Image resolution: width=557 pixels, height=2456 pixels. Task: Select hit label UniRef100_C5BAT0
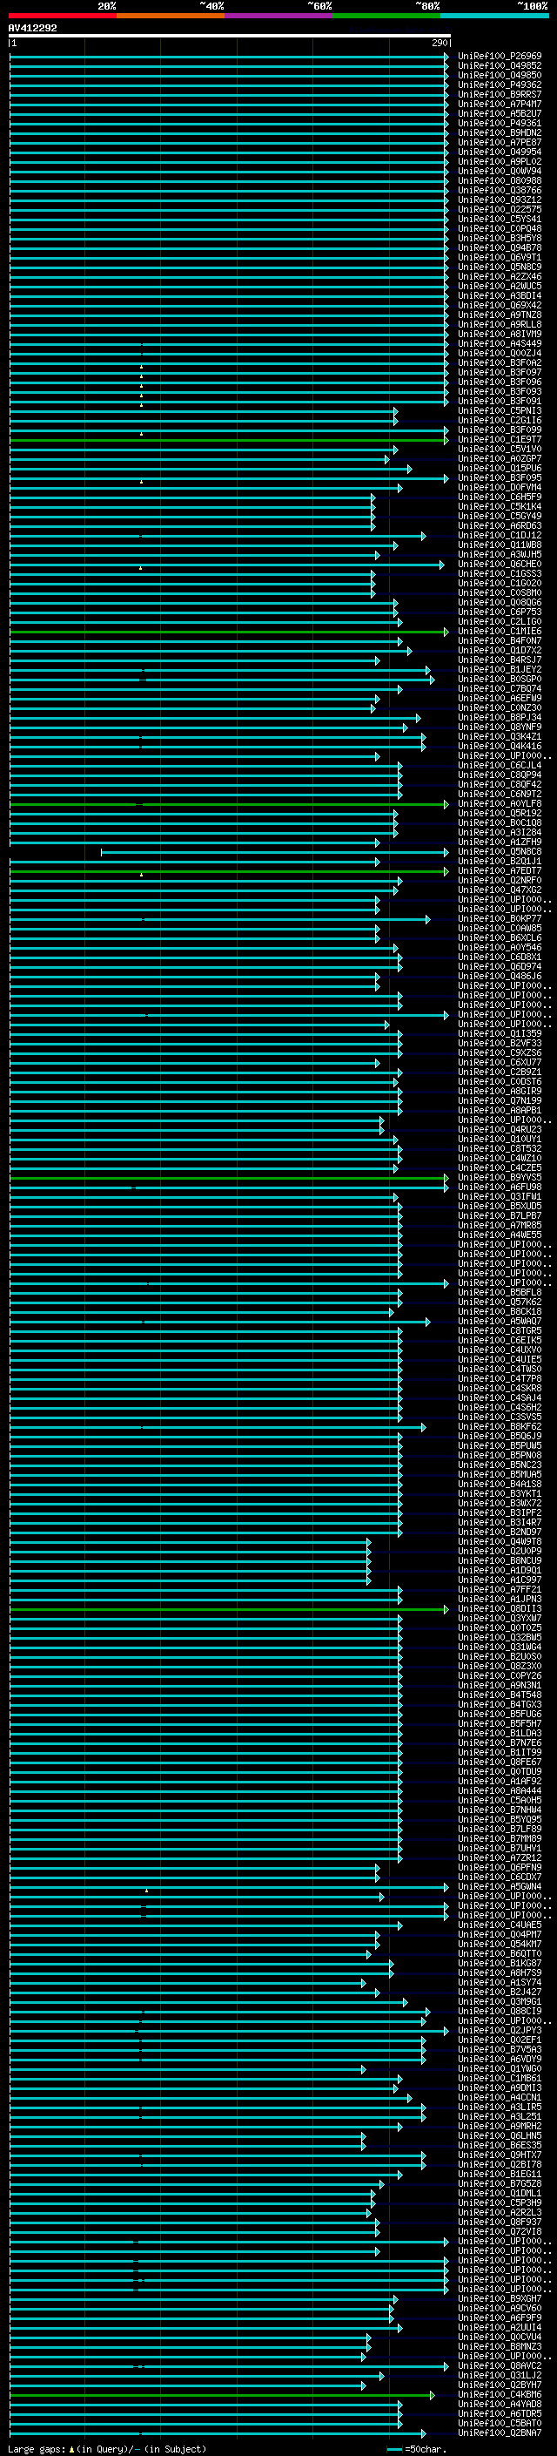(499, 2423)
